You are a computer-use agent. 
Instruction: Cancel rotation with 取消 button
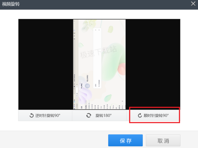click(163, 140)
